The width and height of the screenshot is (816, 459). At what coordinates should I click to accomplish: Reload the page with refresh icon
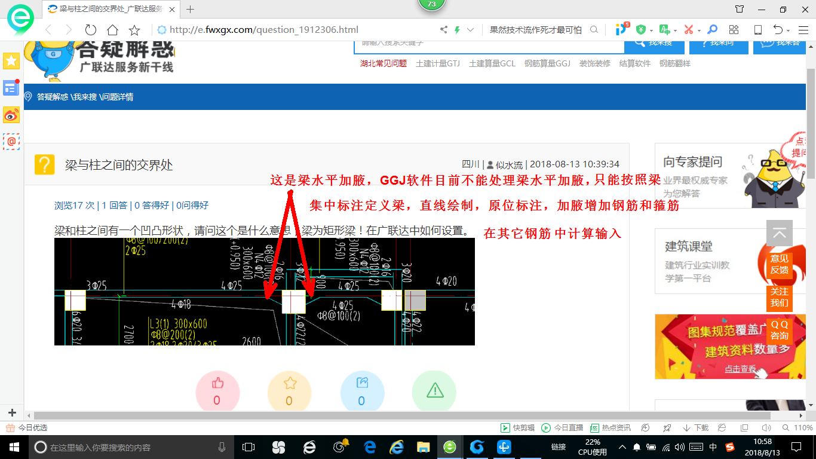[91, 30]
